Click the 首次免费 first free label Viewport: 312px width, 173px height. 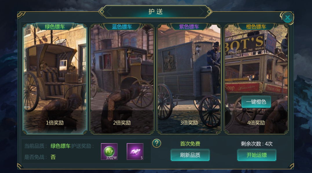(x=190, y=144)
